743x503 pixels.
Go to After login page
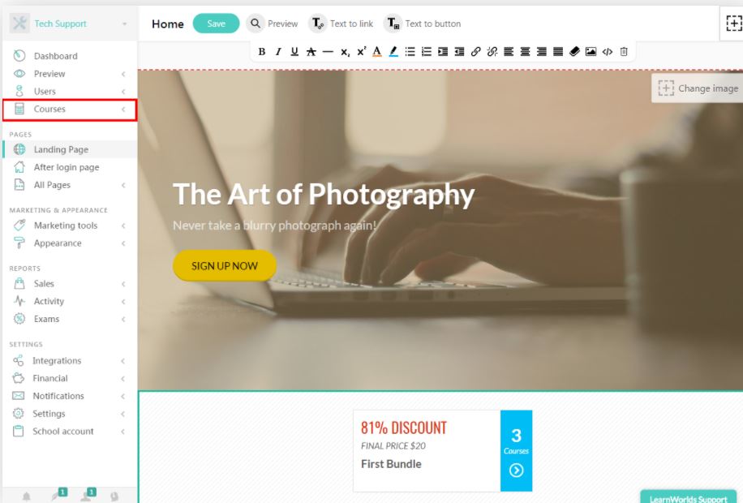tap(67, 167)
